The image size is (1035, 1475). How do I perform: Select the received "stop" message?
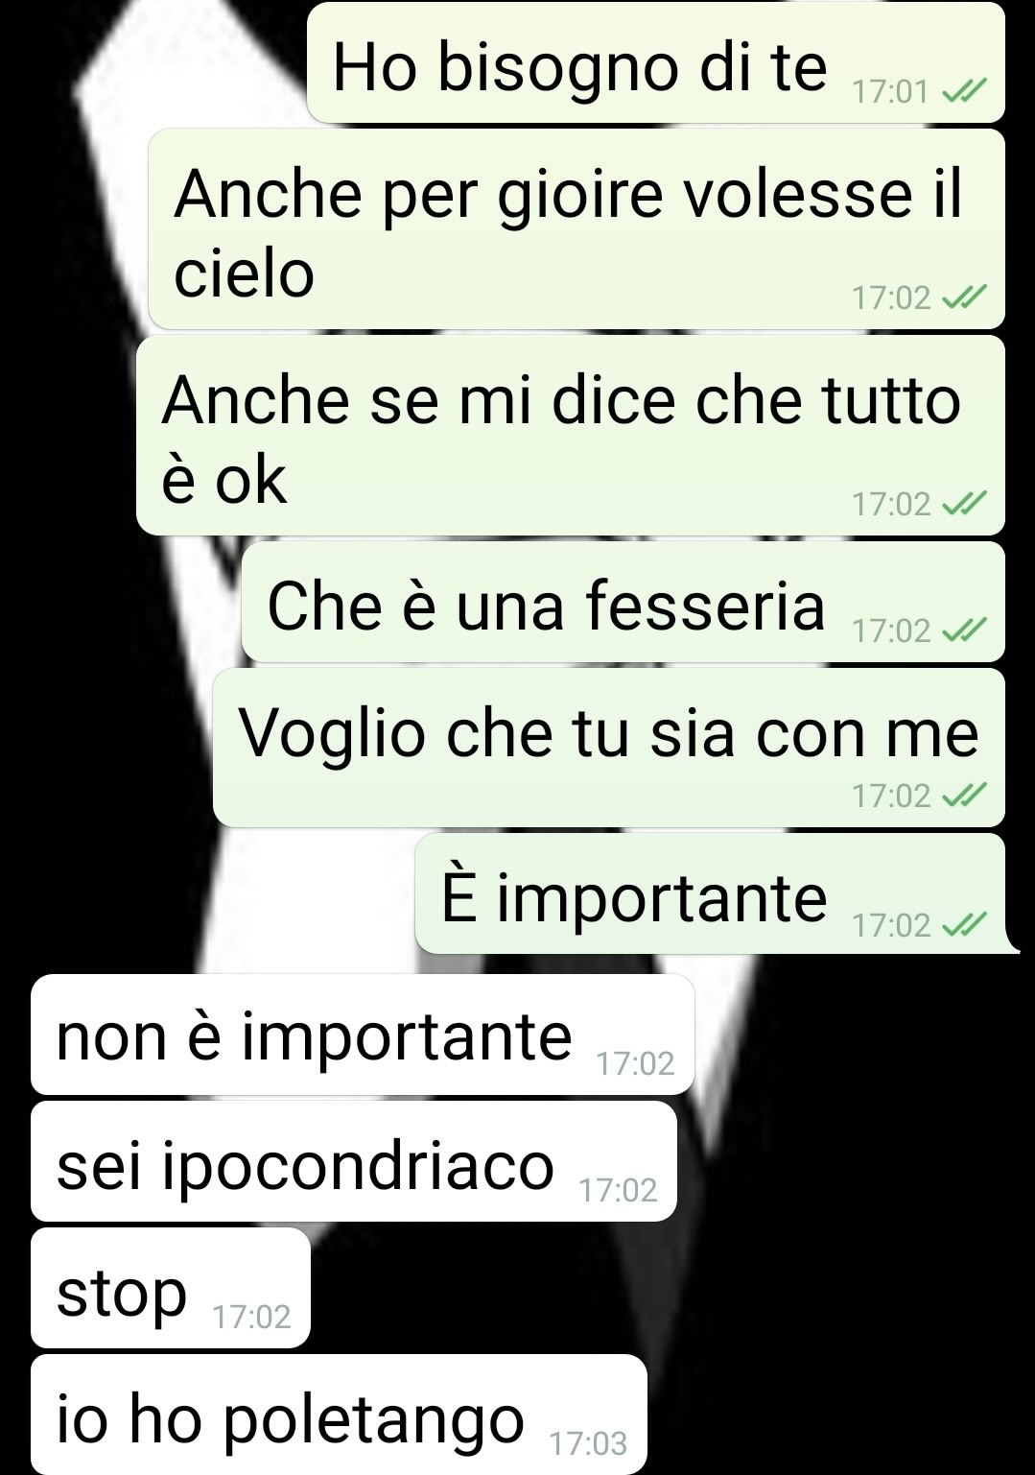coord(171,1288)
